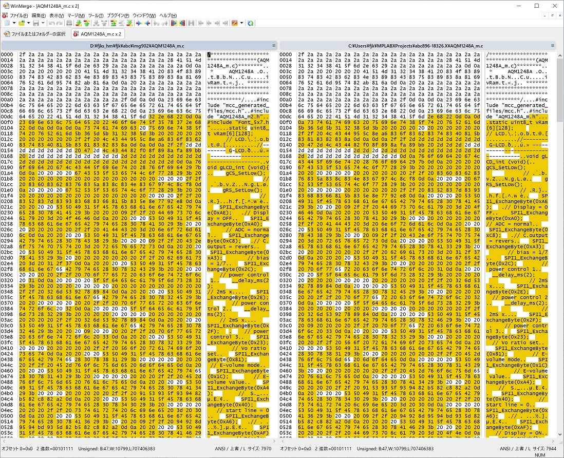Open the ツール(T) menu

(96, 15)
